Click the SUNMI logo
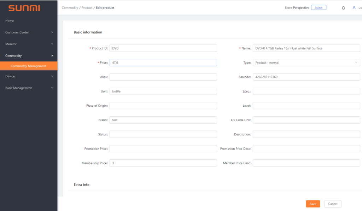This screenshot has width=362, height=211. [x=24, y=8]
